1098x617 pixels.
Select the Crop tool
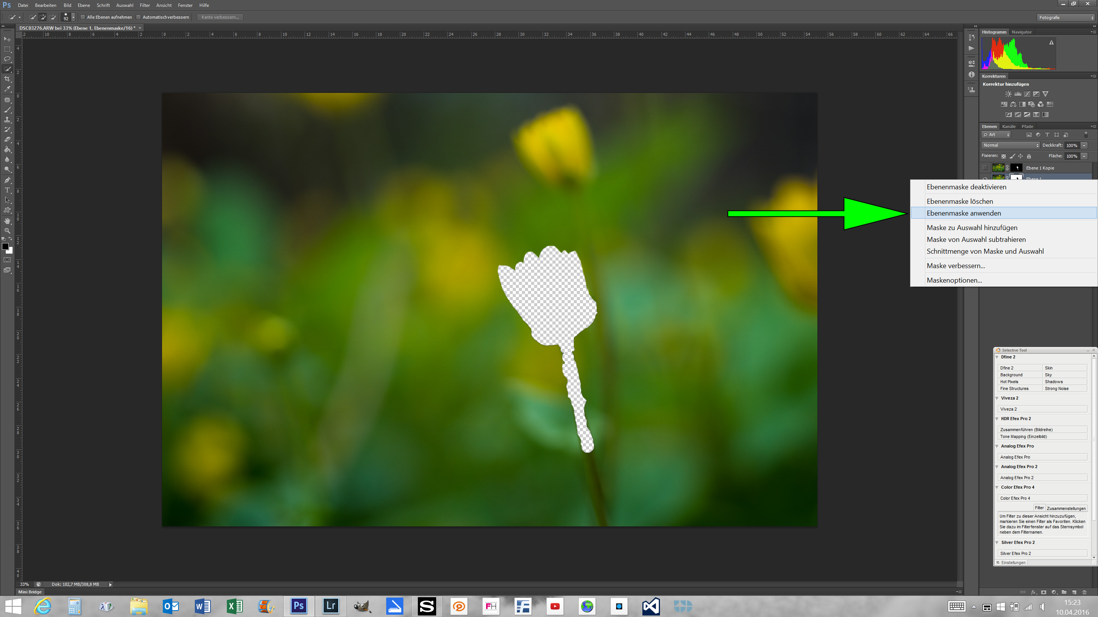point(7,79)
